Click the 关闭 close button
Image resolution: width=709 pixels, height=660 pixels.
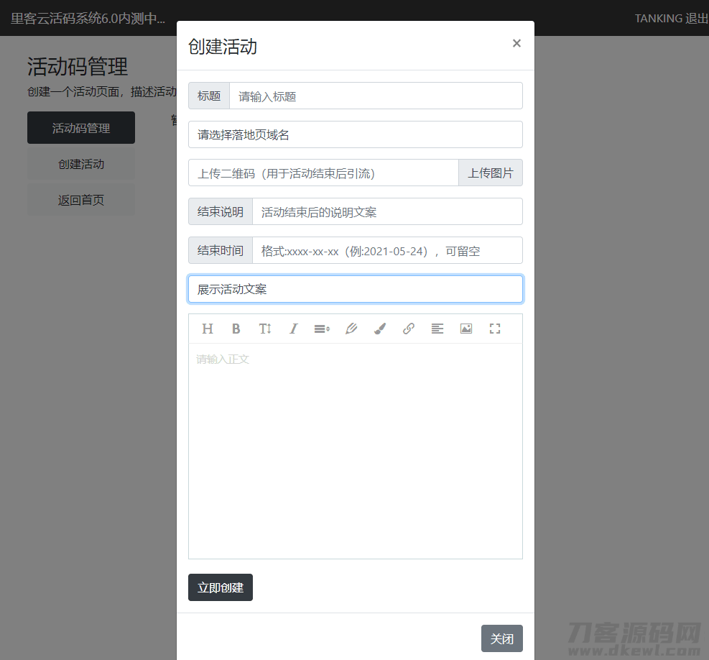501,638
